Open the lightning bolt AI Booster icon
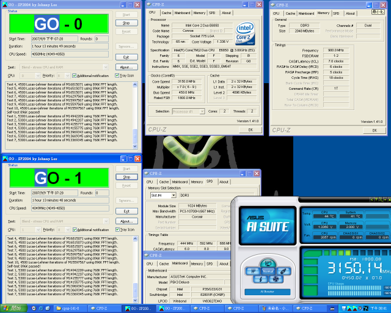Image resolution: width=391 pixels, height=313 pixels. pos(260,279)
